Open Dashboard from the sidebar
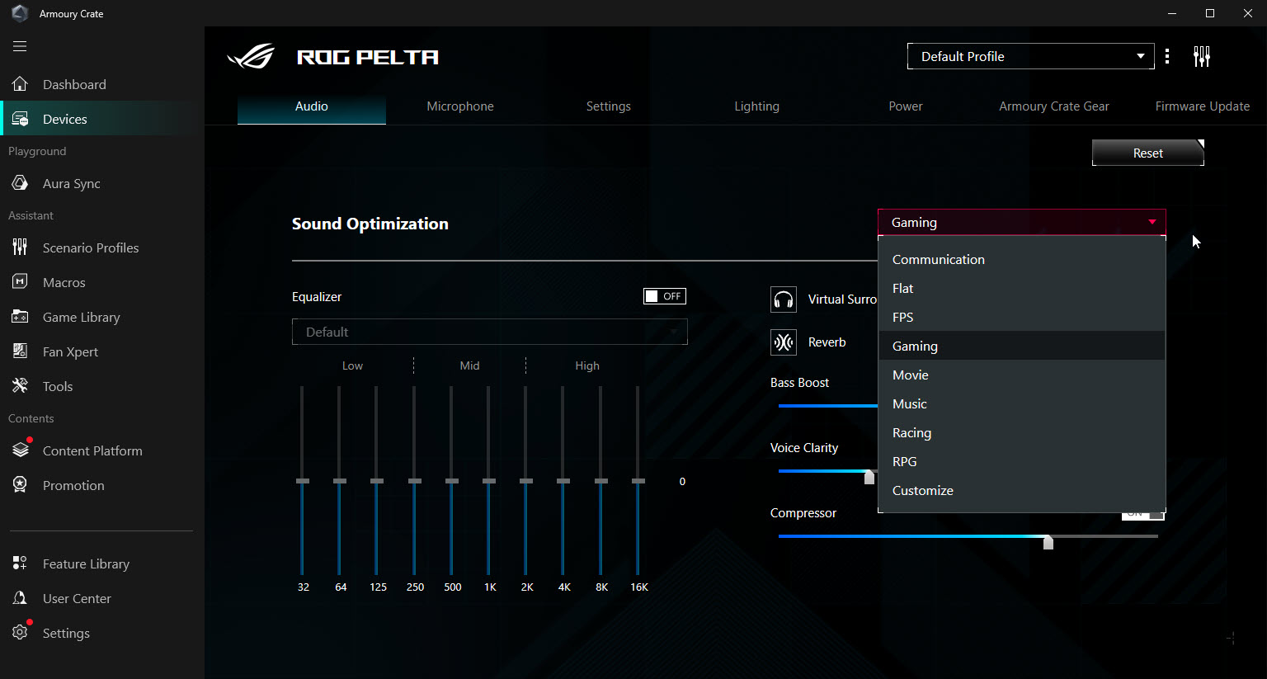The width and height of the screenshot is (1267, 679). point(102,84)
